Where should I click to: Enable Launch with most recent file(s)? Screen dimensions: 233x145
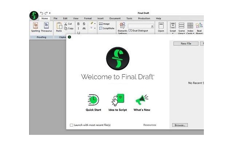[71, 125]
